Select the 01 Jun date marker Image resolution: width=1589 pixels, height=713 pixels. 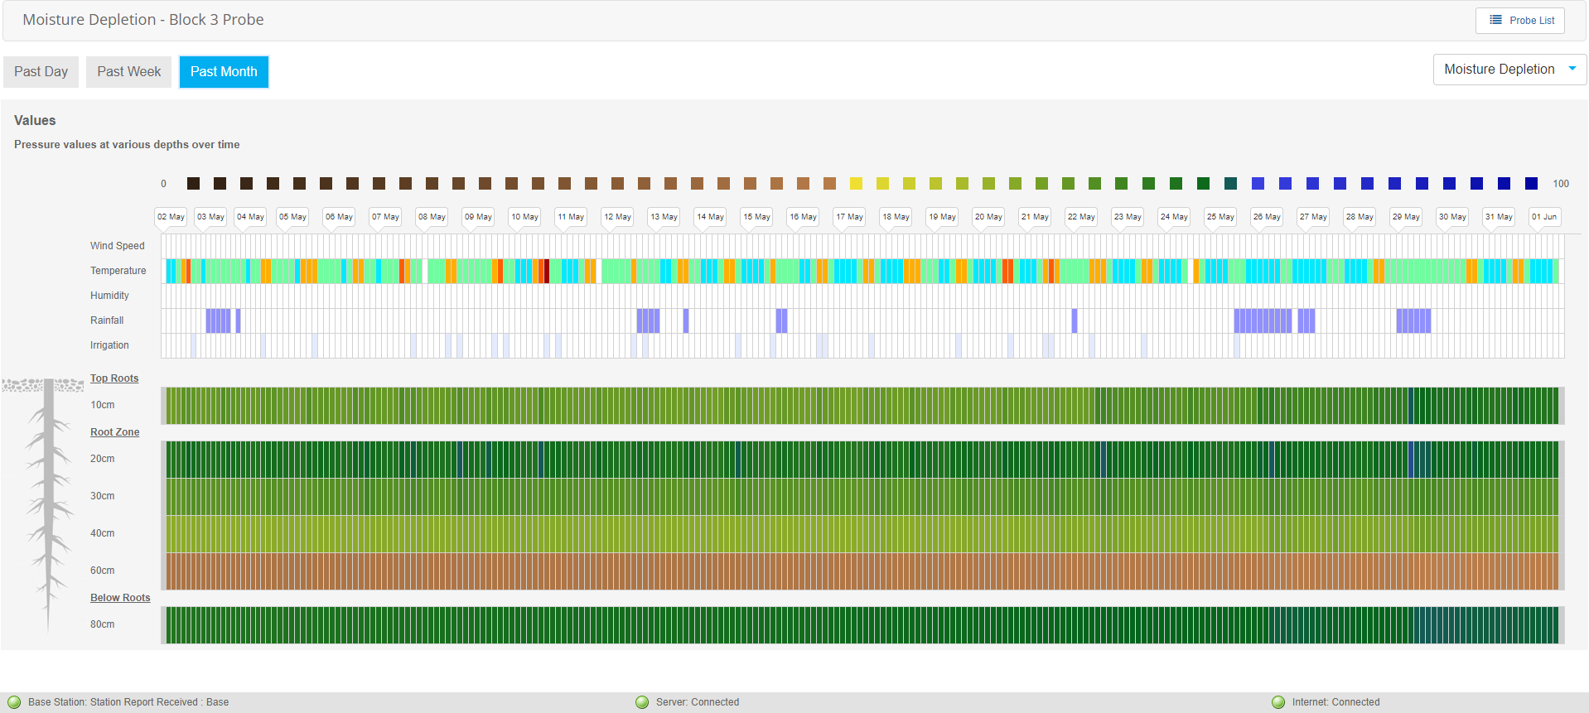click(1543, 217)
